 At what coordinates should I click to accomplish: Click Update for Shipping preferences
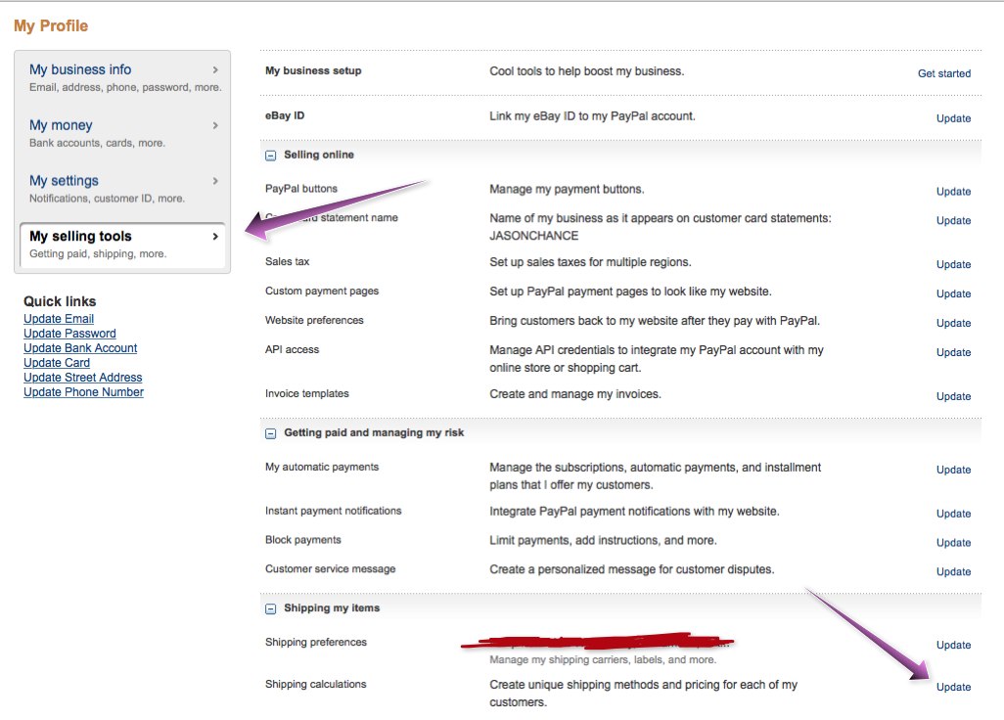point(954,645)
